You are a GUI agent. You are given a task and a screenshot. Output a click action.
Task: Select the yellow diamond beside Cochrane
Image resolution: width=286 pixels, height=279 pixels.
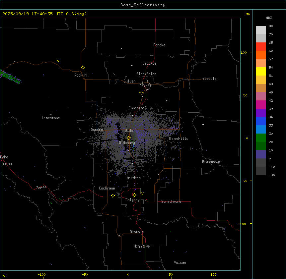(113, 195)
